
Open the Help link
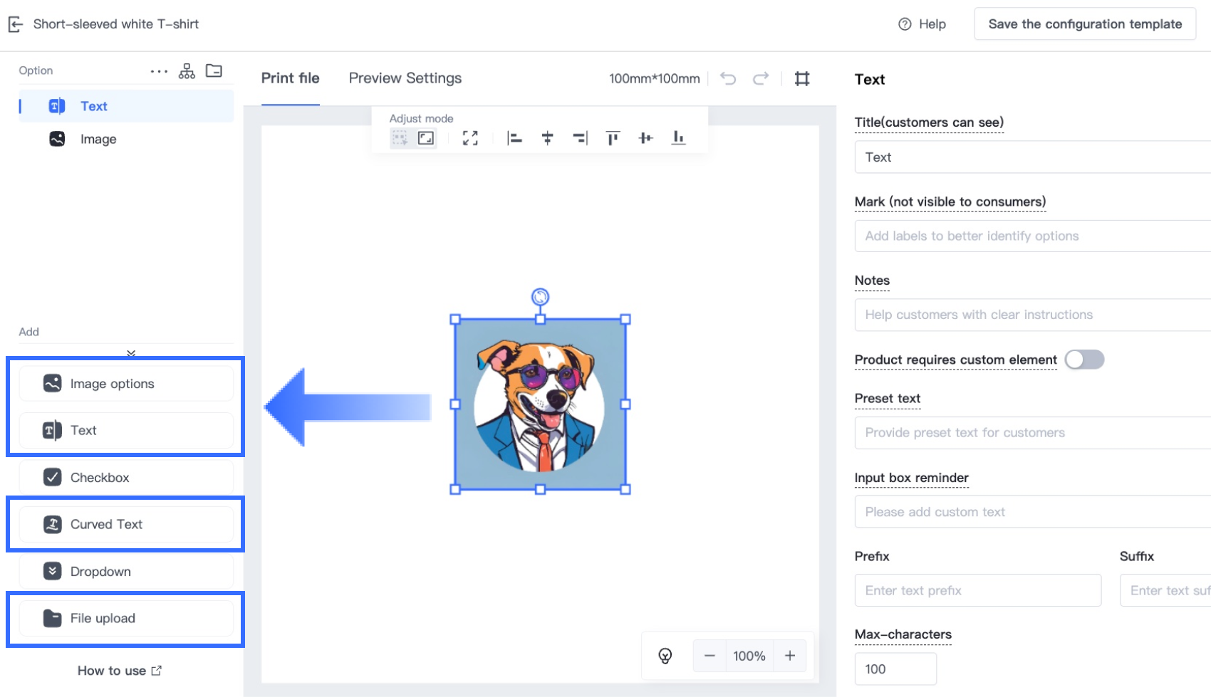[922, 24]
